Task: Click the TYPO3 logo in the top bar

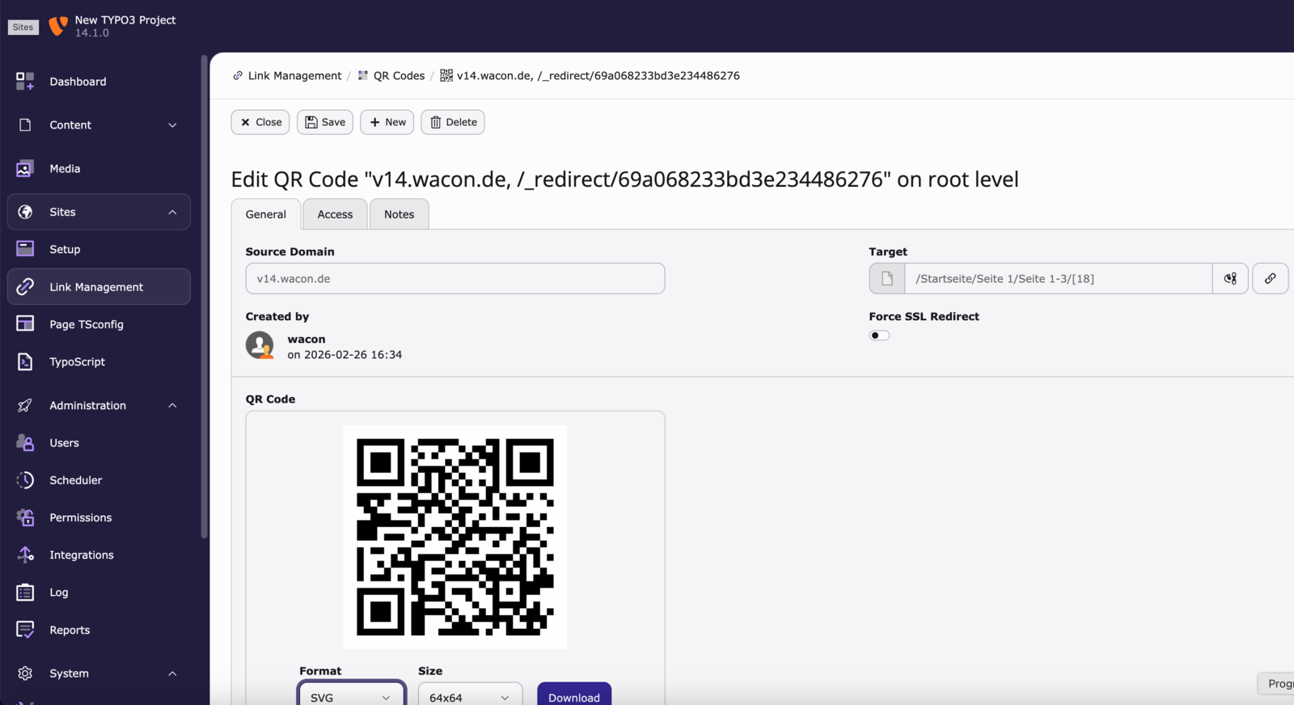Action: 58,26
